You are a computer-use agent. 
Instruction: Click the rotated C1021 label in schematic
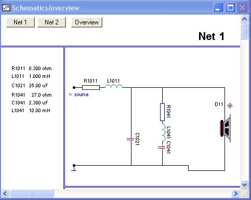137,139
